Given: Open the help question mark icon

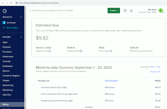Looking at the screenshot, I should click(125, 11).
